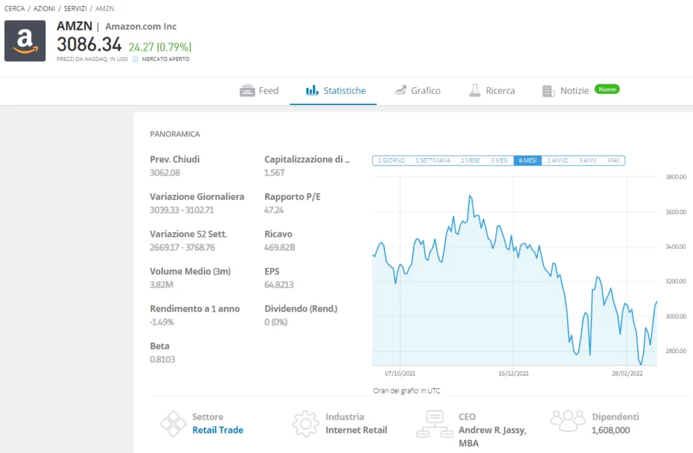Image resolution: width=693 pixels, height=453 pixels.
Task: Click the CEO org chart icon
Action: [434, 424]
